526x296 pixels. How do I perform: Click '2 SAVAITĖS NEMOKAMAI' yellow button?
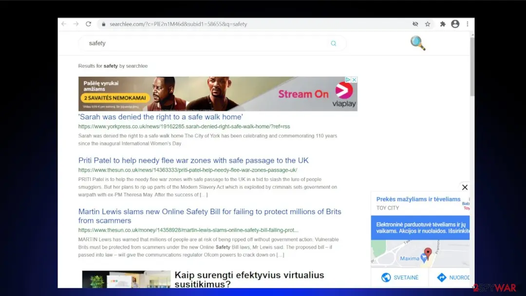tap(115, 98)
